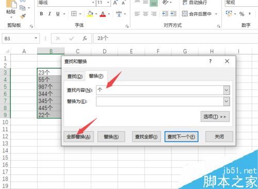Center text horizontally icon
Viewport: 258px width, 189px height.
click(146, 14)
